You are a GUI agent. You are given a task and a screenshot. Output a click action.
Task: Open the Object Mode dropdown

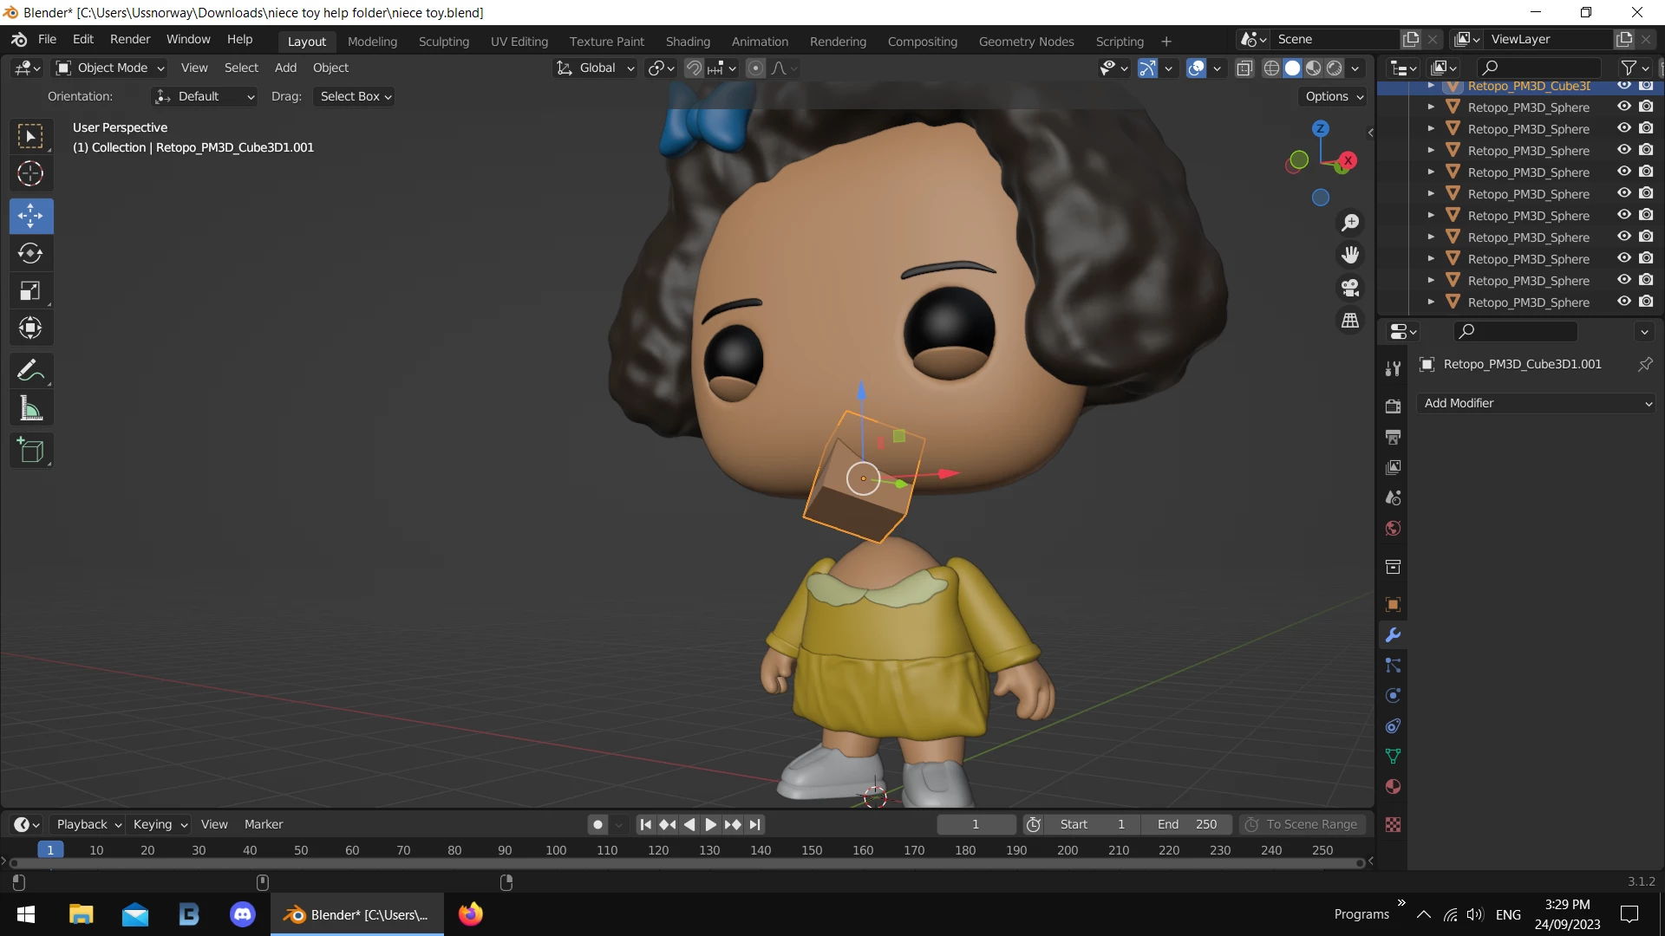click(110, 68)
